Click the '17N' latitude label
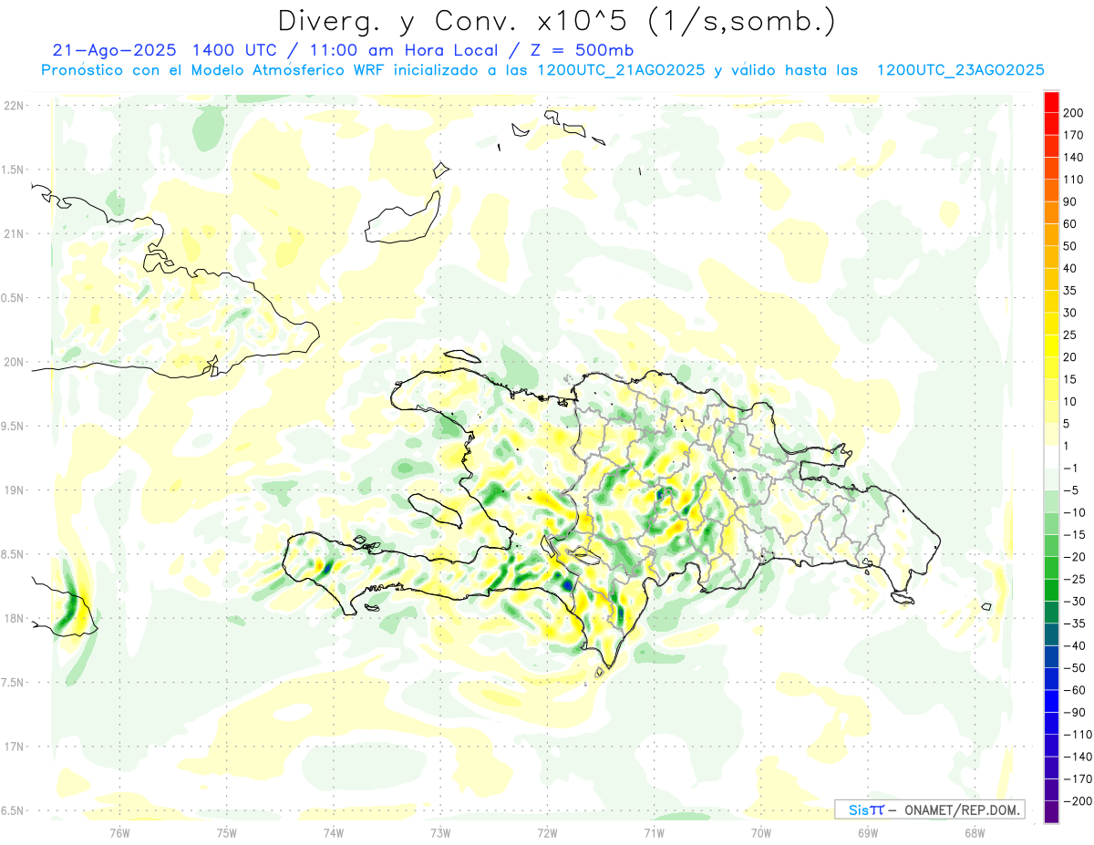The height and width of the screenshot is (845, 1094). 13,747
